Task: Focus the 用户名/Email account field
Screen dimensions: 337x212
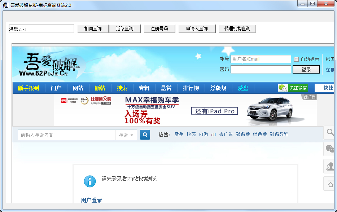Action: point(261,59)
